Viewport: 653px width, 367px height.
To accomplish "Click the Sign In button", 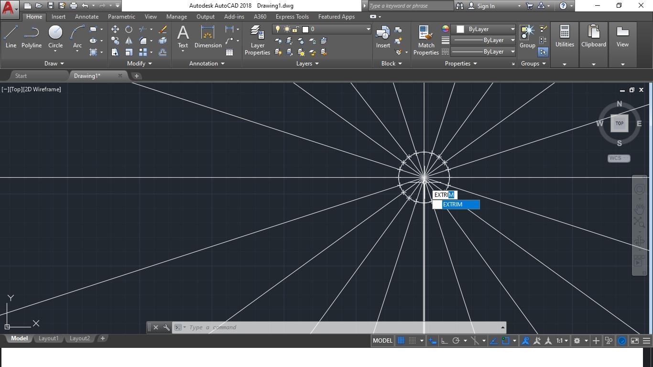I will 481,6.
